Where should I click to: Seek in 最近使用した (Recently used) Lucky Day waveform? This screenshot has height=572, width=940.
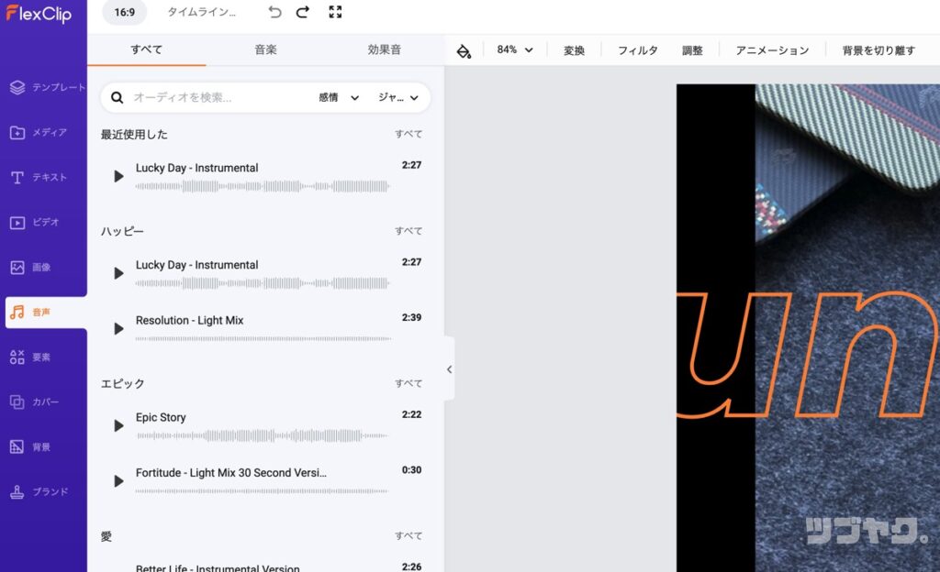263,186
